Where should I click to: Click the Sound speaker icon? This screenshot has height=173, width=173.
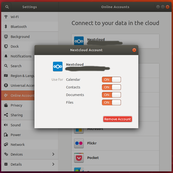point(6,125)
